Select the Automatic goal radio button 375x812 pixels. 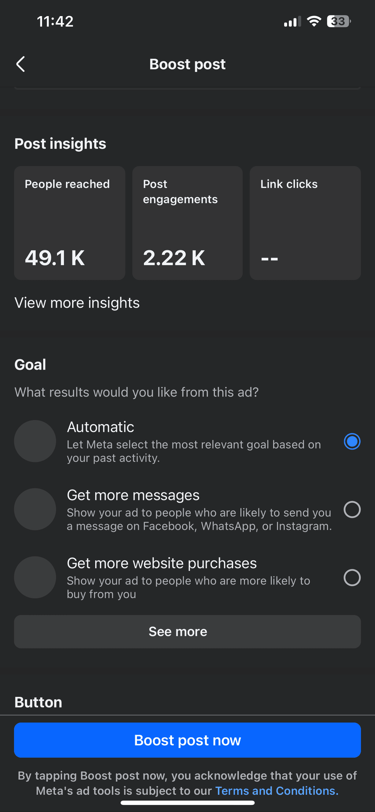tap(352, 441)
